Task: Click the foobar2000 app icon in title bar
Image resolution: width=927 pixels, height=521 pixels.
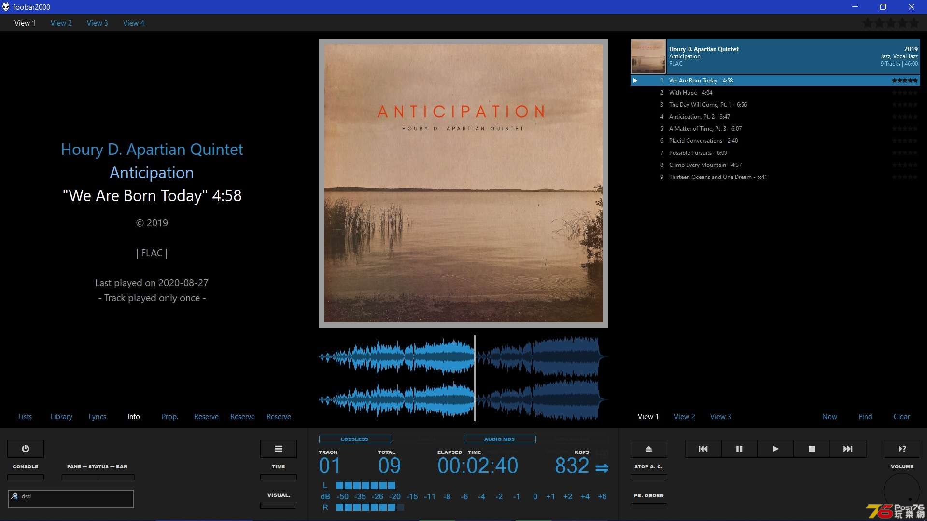Action: (x=6, y=7)
